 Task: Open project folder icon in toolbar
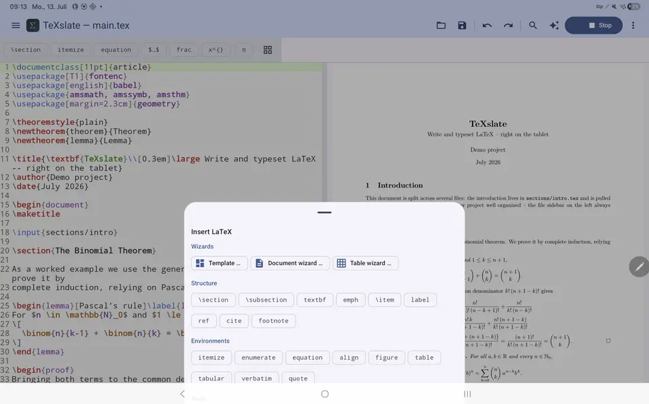coord(441,25)
